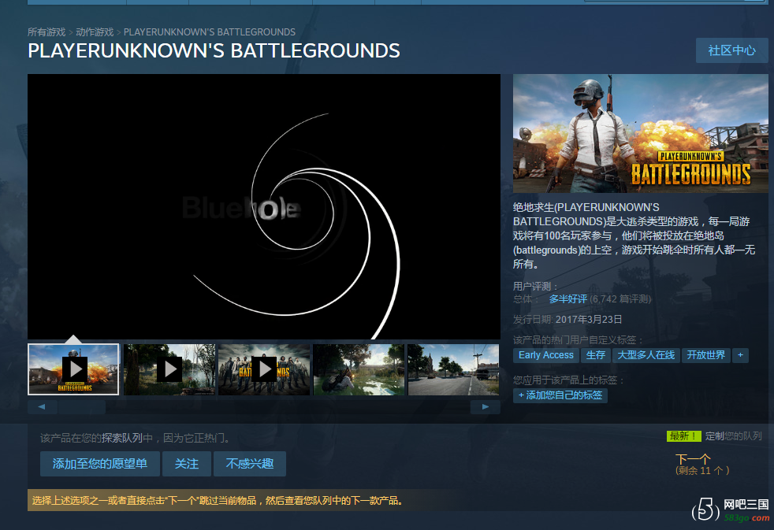
Task: Click the 发行日期 2017年3月23日 text
Action: pos(567,320)
